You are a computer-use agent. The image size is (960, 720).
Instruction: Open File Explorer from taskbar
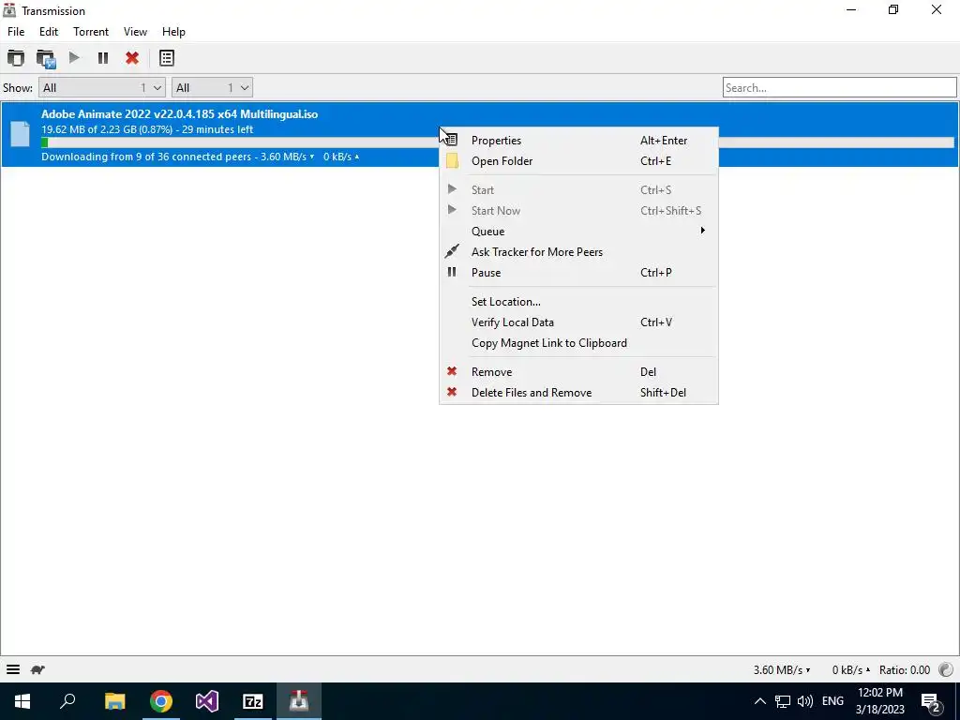[114, 701]
